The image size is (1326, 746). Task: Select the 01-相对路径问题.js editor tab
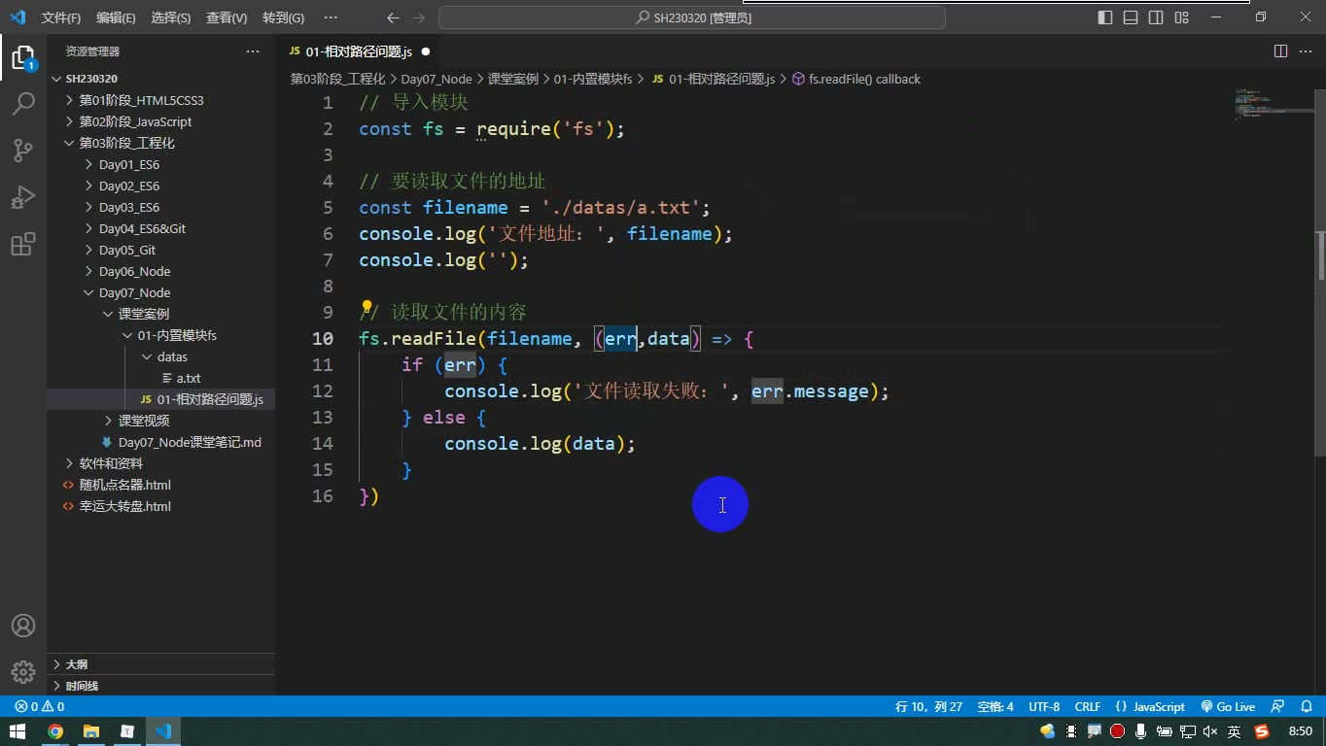359,51
